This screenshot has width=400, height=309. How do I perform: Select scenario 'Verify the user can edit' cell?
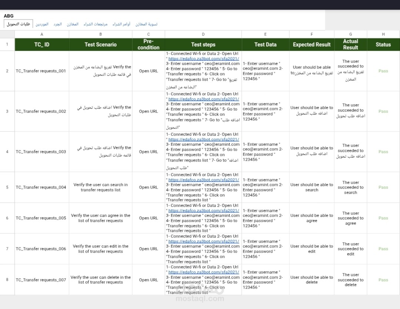[x=100, y=249]
